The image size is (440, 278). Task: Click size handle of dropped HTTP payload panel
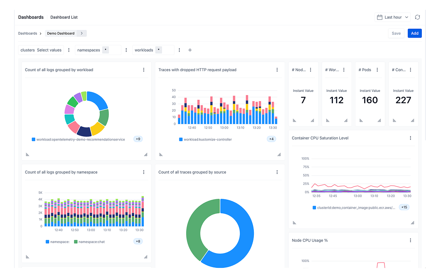(x=279, y=154)
